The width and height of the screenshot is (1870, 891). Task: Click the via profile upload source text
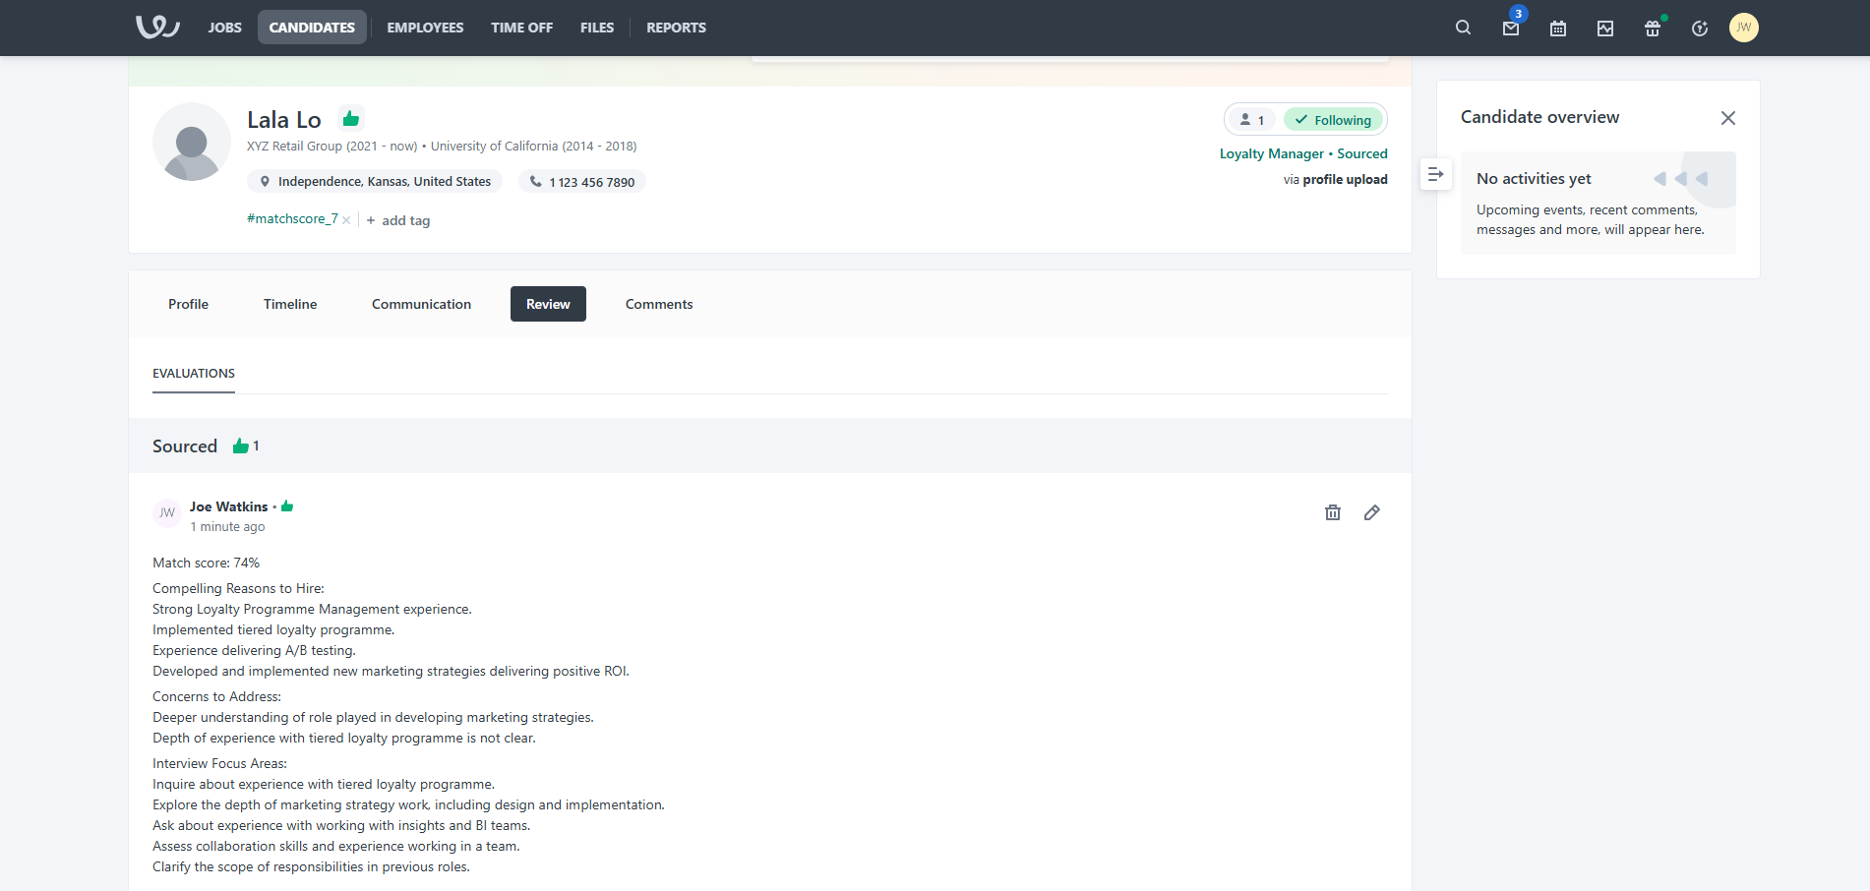[x=1336, y=180]
